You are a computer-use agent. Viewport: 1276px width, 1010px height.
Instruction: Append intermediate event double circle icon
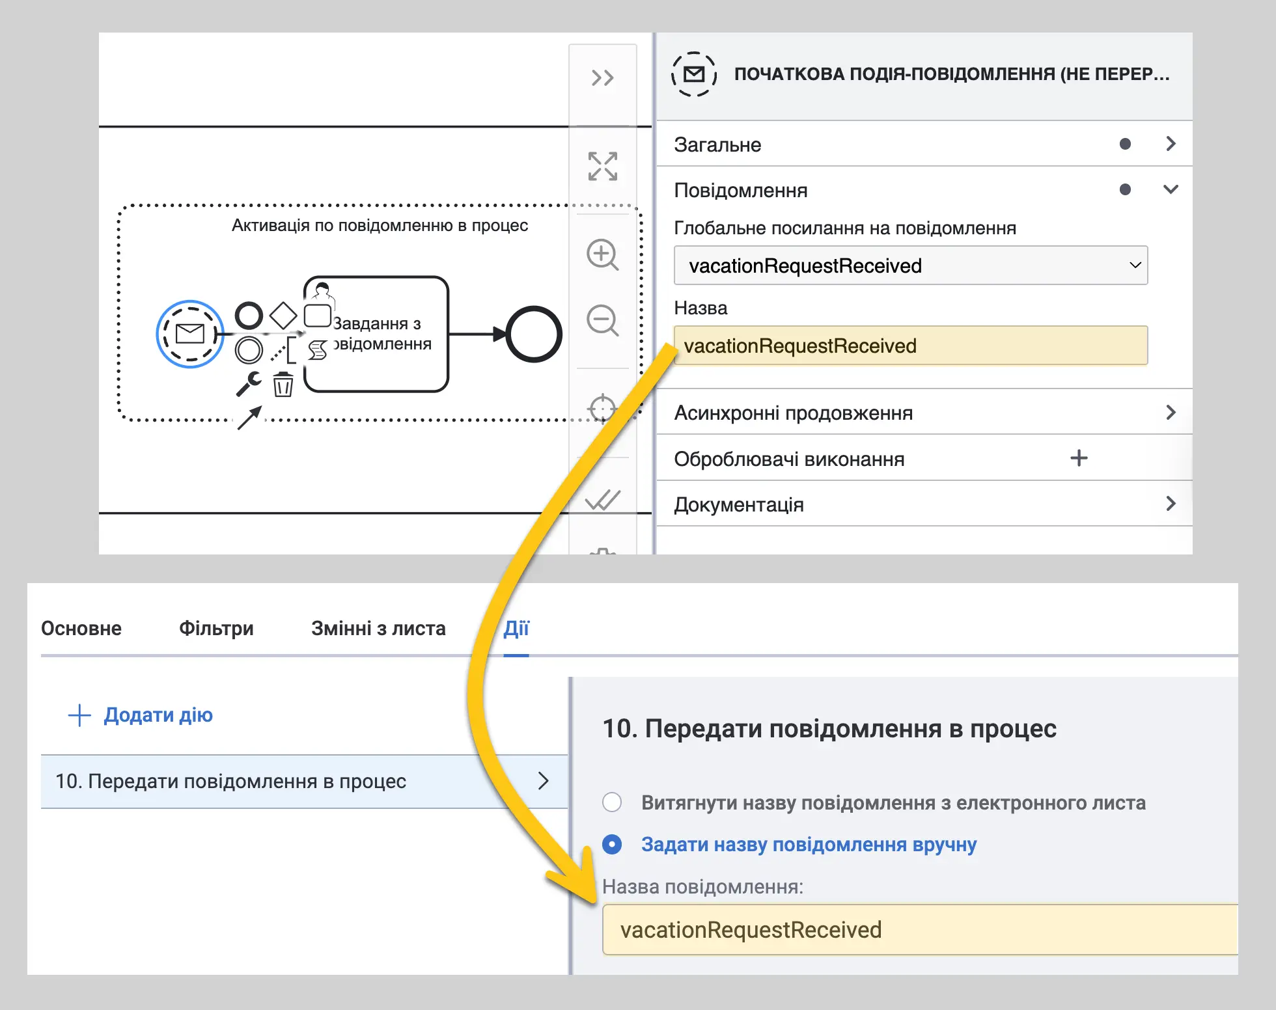249,350
